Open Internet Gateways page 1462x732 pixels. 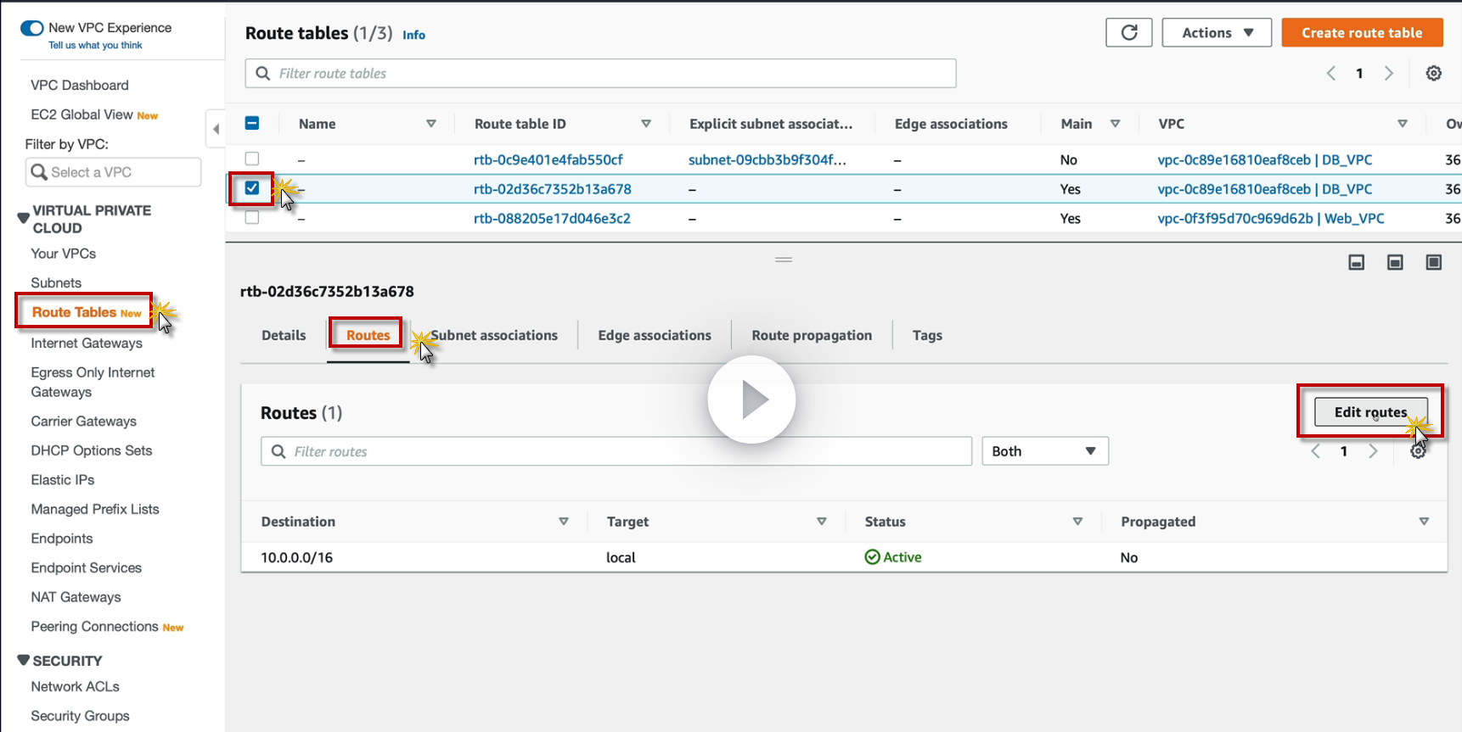coord(87,343)
